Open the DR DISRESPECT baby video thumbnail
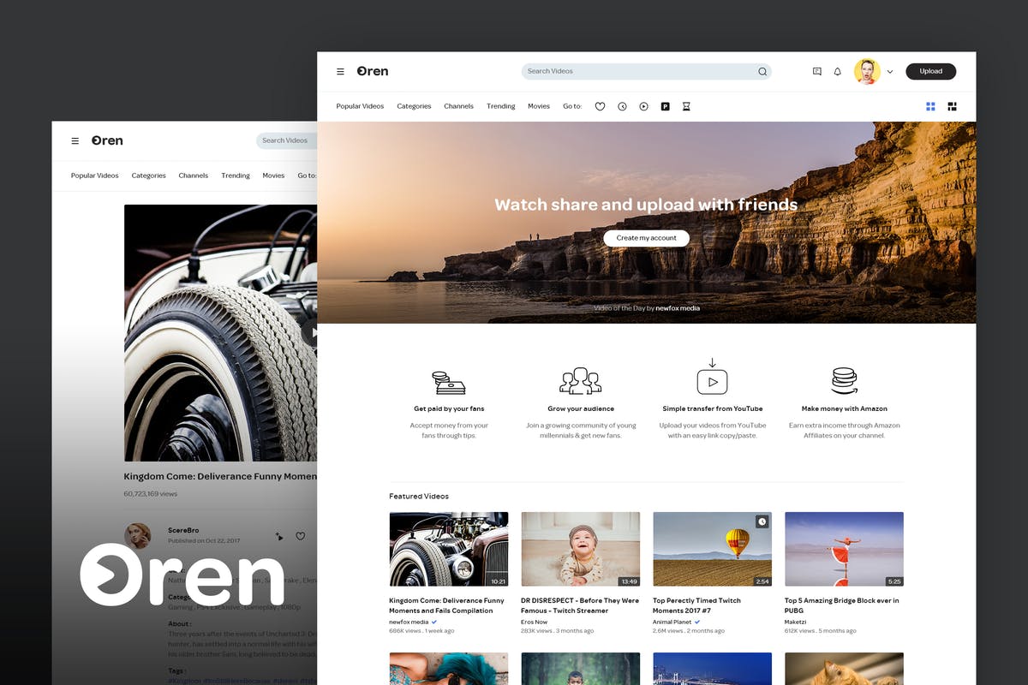 tap(580, 549)
